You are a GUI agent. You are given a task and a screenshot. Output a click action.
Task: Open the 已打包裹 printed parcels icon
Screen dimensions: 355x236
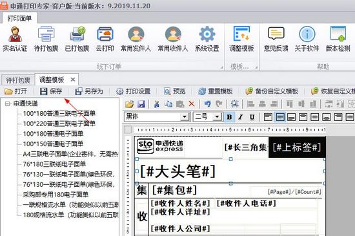click(x=77, y=39)
